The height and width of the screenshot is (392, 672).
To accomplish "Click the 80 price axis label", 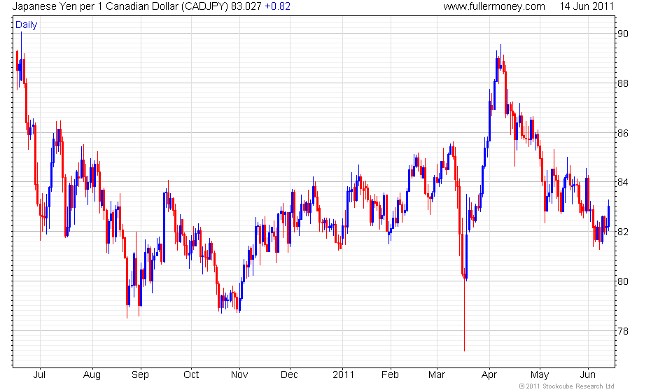I will (623, 282).
